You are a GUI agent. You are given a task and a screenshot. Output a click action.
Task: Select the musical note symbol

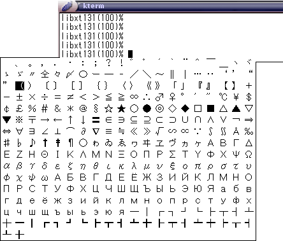click(x=32, y=143)
